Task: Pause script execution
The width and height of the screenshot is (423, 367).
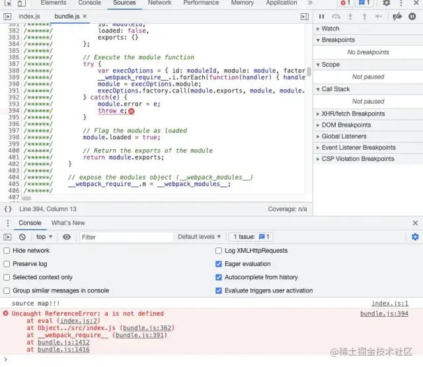Action: tap(322, 17)
